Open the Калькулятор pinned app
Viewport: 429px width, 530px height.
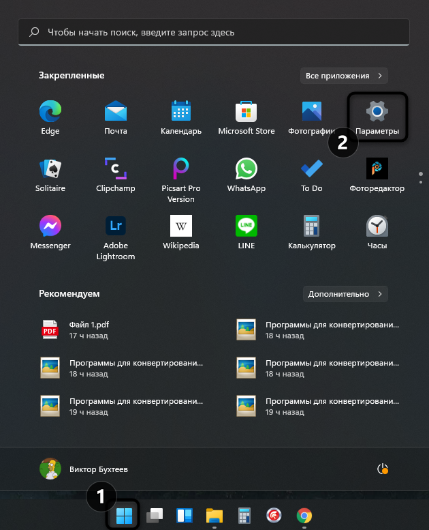(x=312, y=232)
